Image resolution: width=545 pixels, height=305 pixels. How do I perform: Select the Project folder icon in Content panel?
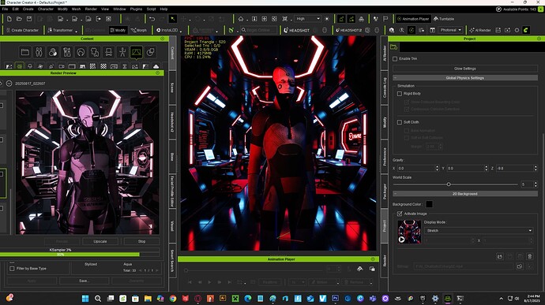pos(25,52)
